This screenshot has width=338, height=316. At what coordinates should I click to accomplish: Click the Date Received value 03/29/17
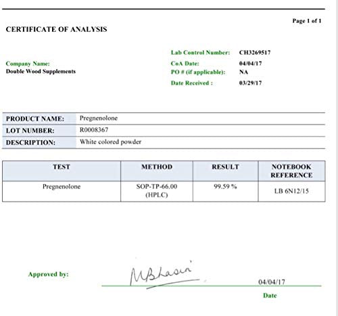pos(250,83)
